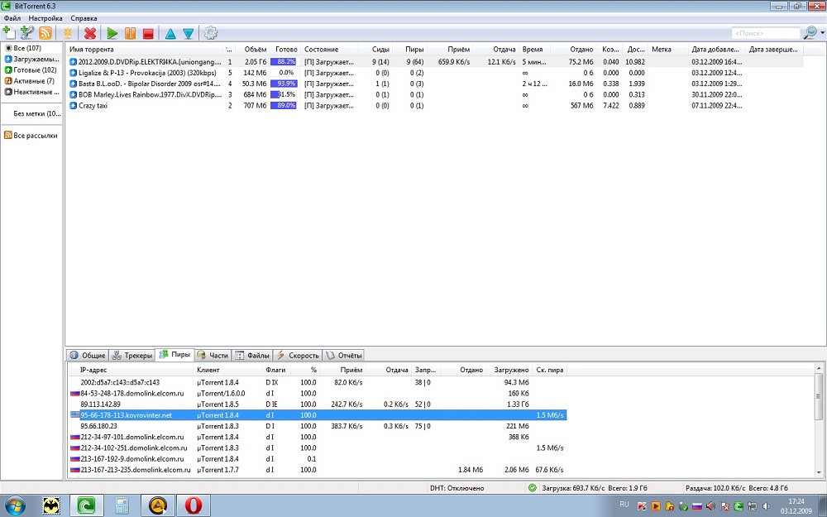Select peer 2002:d5a7:c143::d5a7:c143

318,382
